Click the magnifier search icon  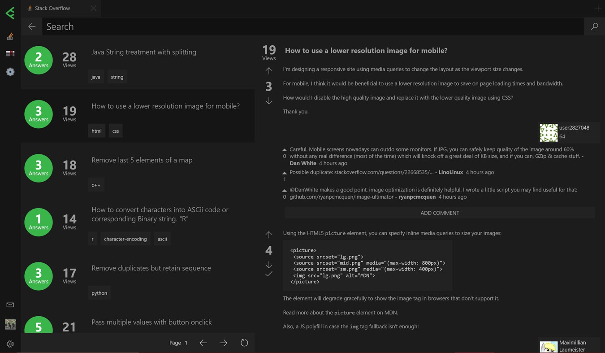point(594,26)
